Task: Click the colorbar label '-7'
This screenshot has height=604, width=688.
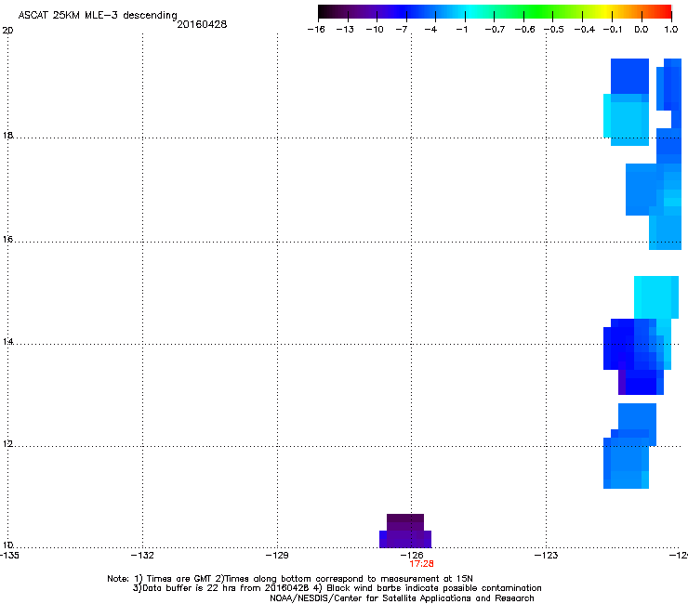Action: [x=402, y=30]
